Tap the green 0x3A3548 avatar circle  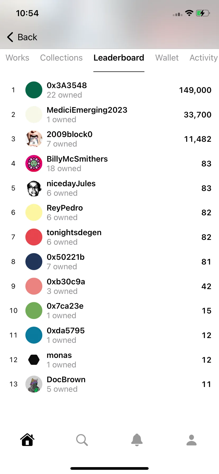(x=34, y=90)
